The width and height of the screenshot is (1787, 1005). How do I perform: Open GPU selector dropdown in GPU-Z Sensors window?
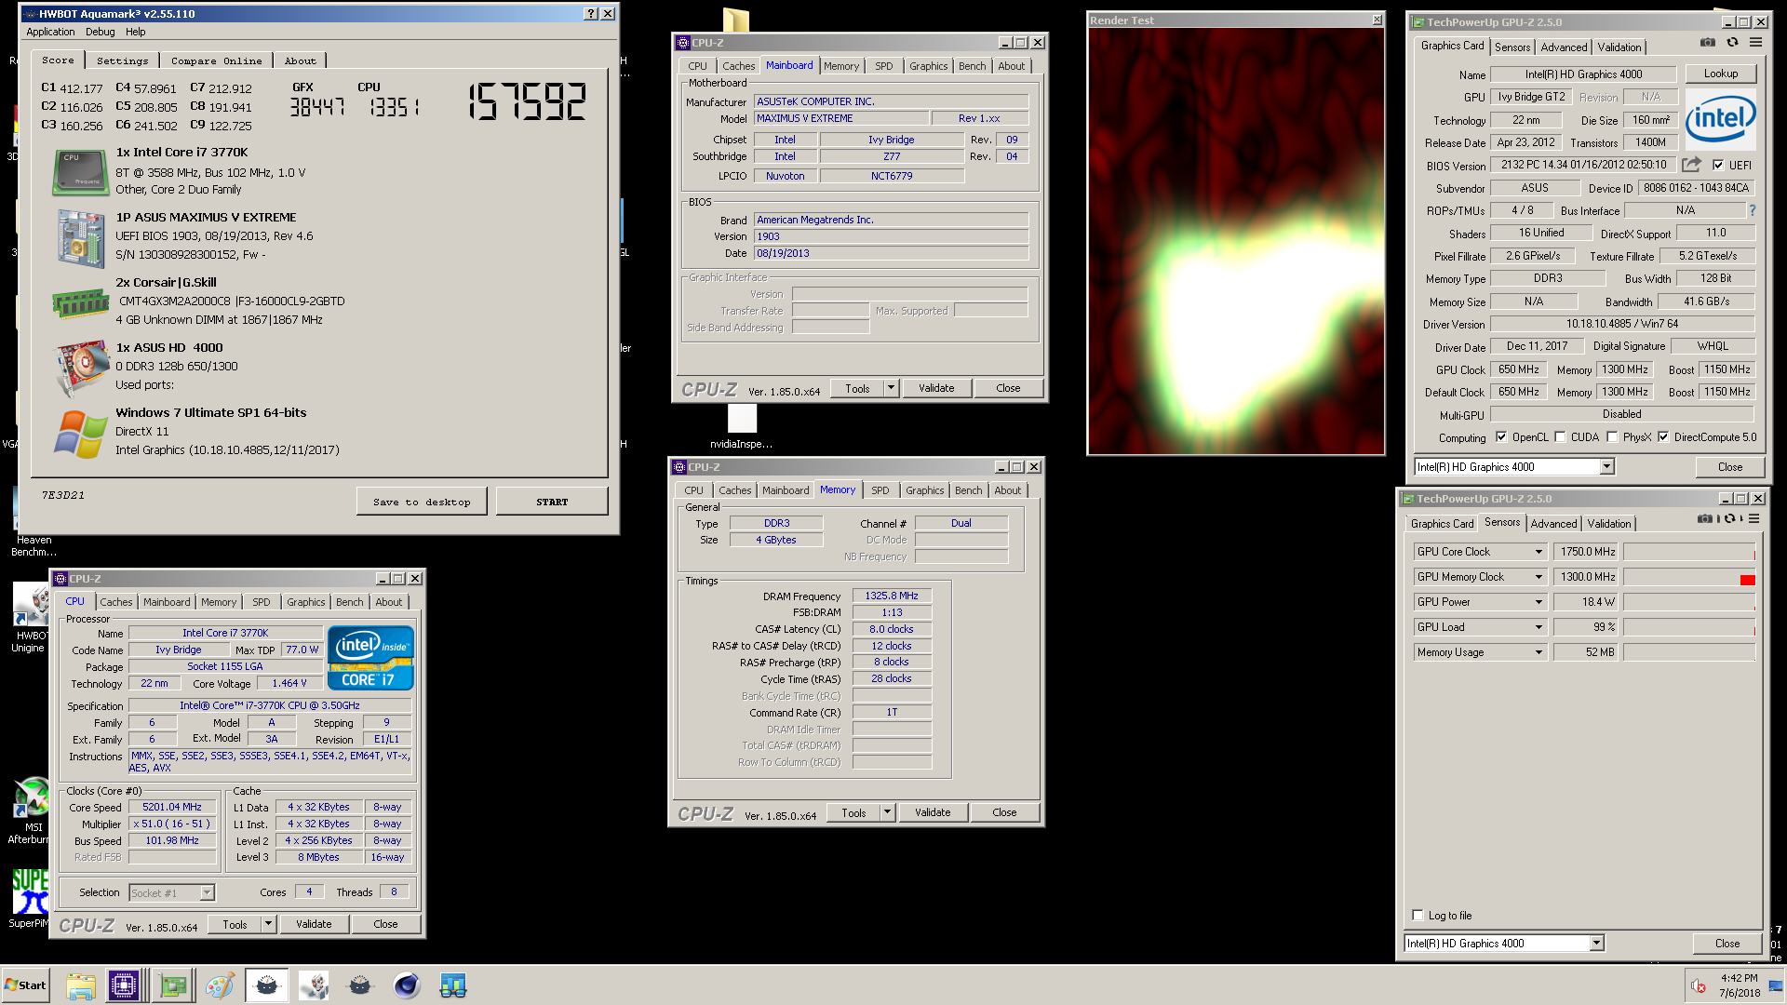pyautogui.click(x=1596, y=944)
